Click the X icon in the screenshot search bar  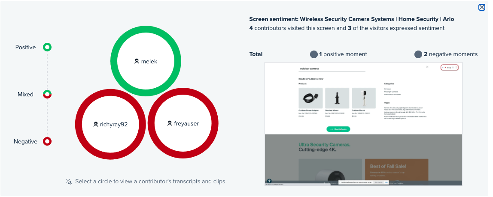point(427,67)
